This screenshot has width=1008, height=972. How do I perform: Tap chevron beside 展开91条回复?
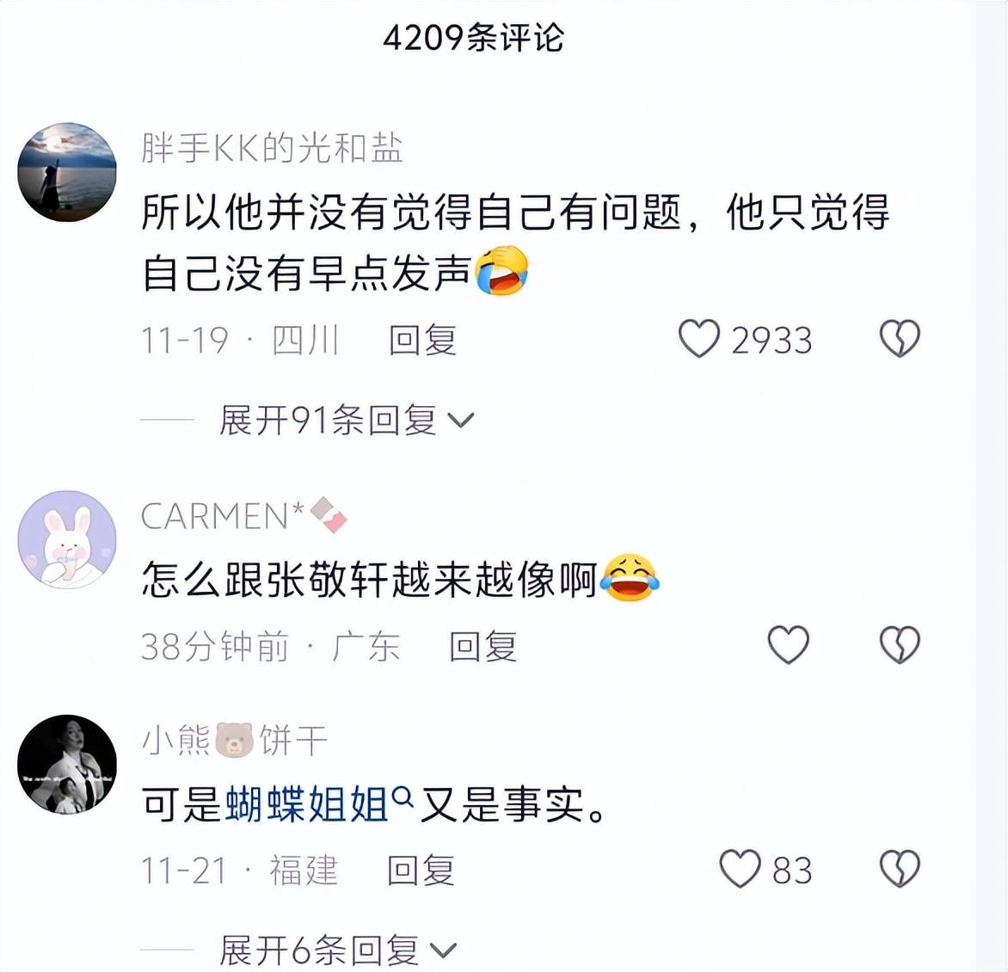click(461, 421)
